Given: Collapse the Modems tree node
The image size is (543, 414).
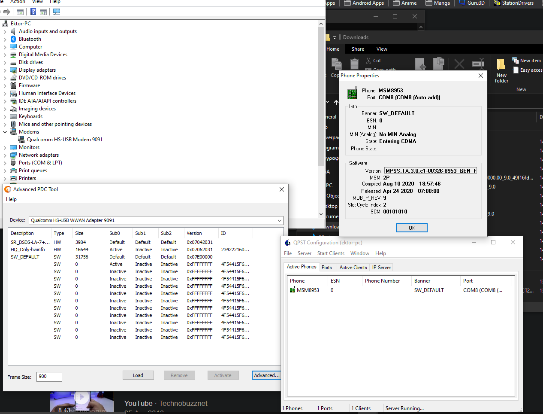Looking at the screenshot, I should pos(5,132).
